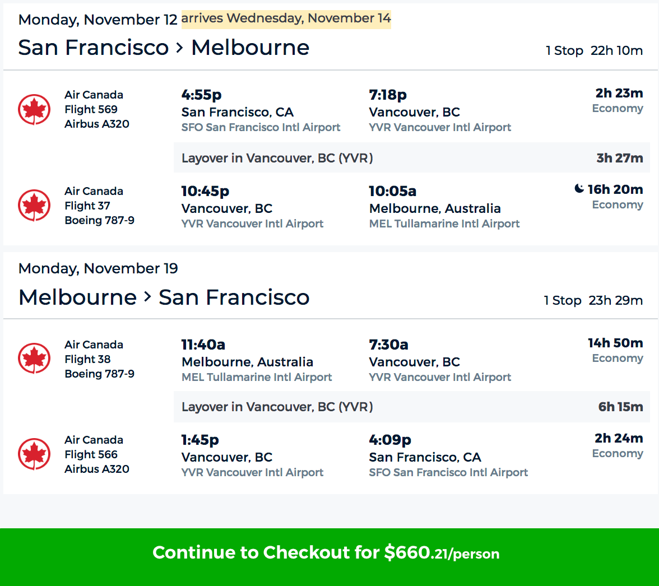Click the overnight moon icon beside 16h 20m
This screenshot has height=586, width=659.
click(579, 189)
